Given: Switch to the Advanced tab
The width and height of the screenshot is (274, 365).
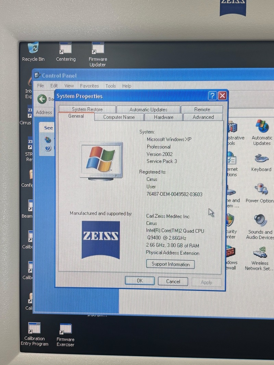Looking at the screenshot, I should [x=203, y=117].
